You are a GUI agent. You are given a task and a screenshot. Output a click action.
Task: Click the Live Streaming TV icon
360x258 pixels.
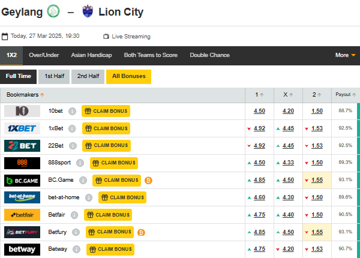(106, 36)
